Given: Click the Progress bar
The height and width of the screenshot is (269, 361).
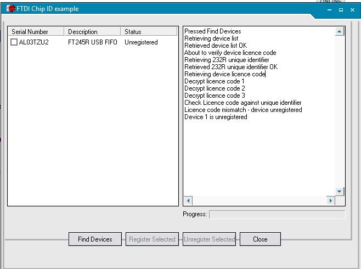Looking at the screenshot, I should point(277,215).
